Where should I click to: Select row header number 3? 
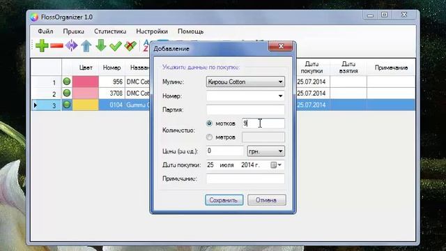pyautogui.click(x=46, y=105)
